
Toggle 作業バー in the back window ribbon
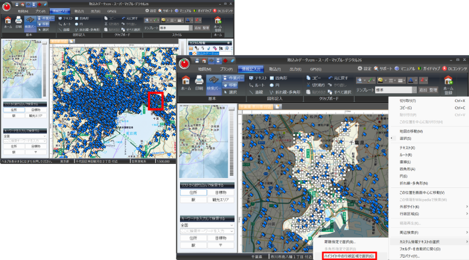point(46,18)
